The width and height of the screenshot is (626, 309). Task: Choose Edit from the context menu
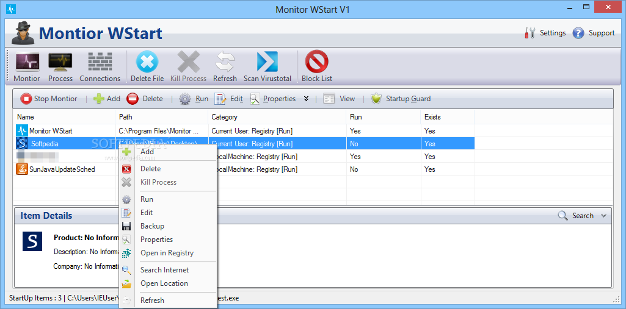168,213
